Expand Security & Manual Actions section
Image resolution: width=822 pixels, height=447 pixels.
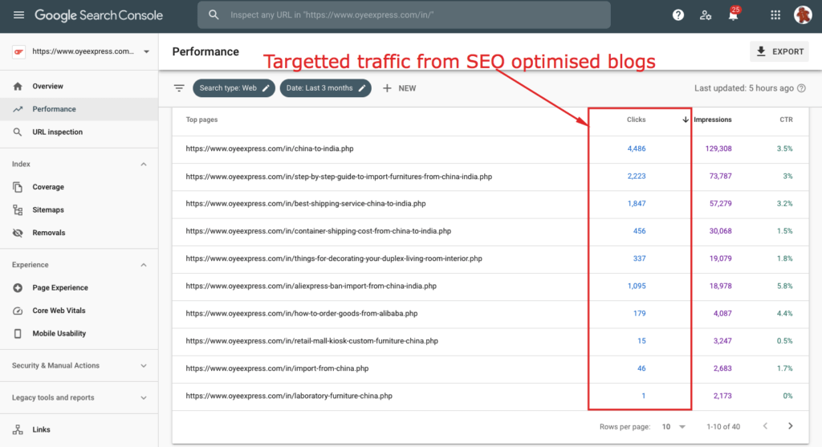(144, 366)
